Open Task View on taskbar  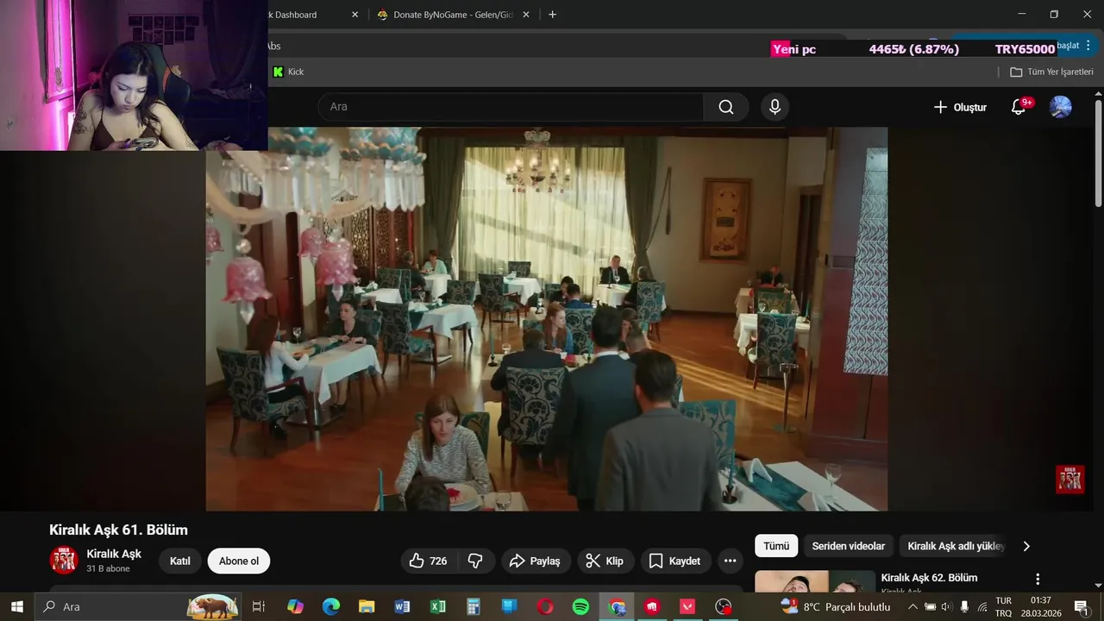tap(258, 607)
